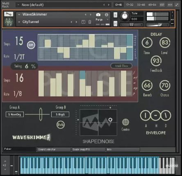Click the Group A S NonOrg button
This screenshot has width=182, height=176.
[15, 114]
